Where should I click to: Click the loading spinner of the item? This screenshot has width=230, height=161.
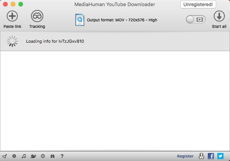(x=12, y=41)
